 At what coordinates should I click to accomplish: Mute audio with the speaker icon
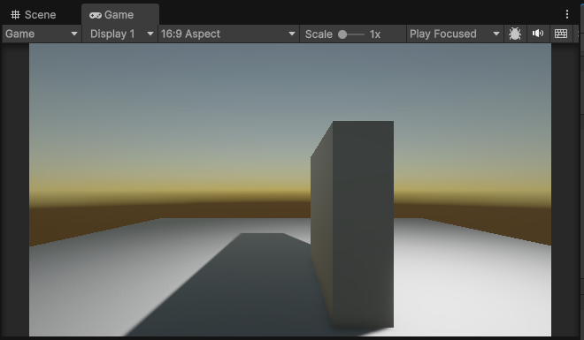[x=537, y=34]
